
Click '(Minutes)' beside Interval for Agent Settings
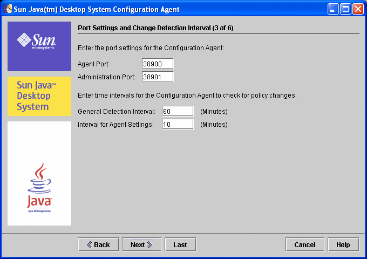[x=214, y=125]
